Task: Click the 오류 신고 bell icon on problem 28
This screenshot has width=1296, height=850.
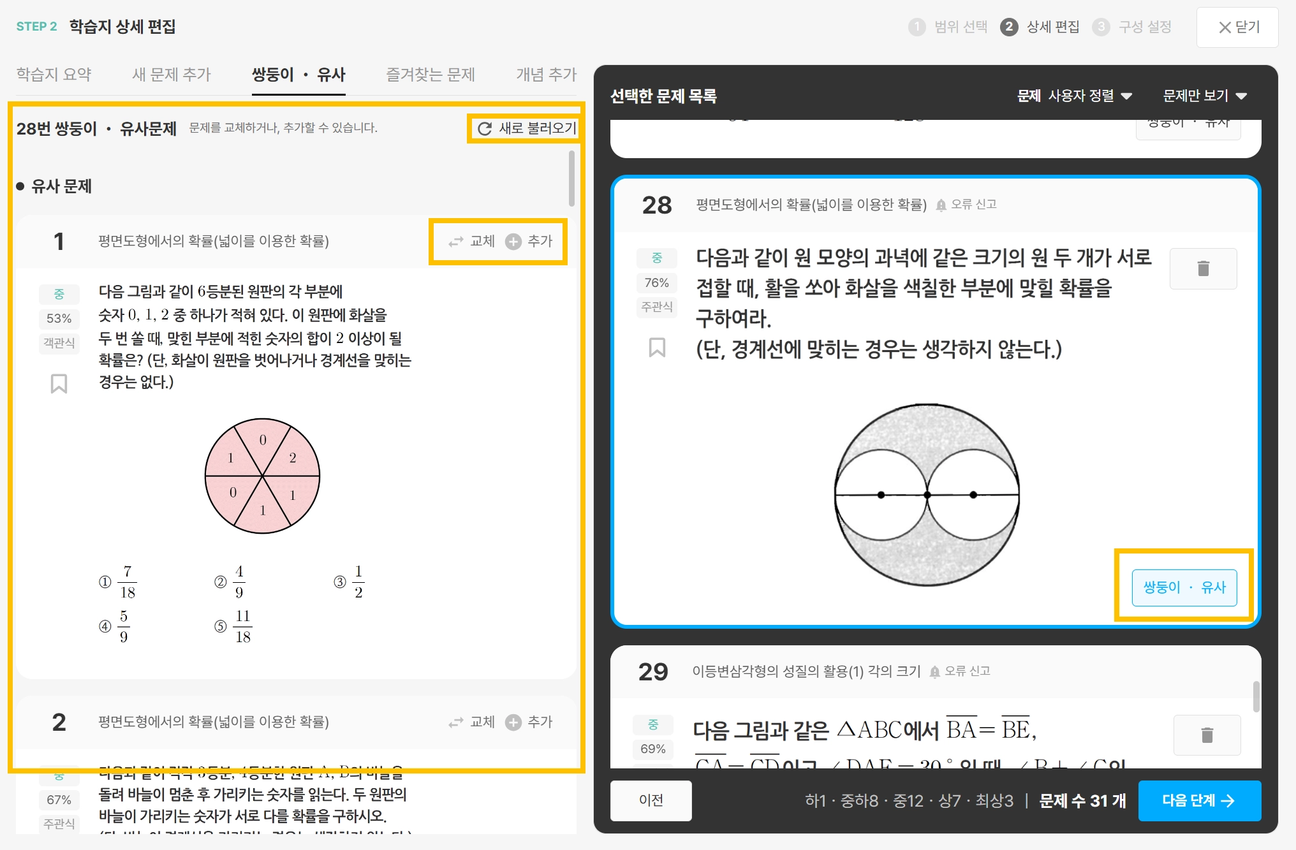Action: [x=941, y=205]
